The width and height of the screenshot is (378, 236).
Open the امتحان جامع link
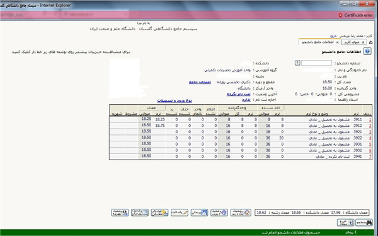click(x=200, y=82)
